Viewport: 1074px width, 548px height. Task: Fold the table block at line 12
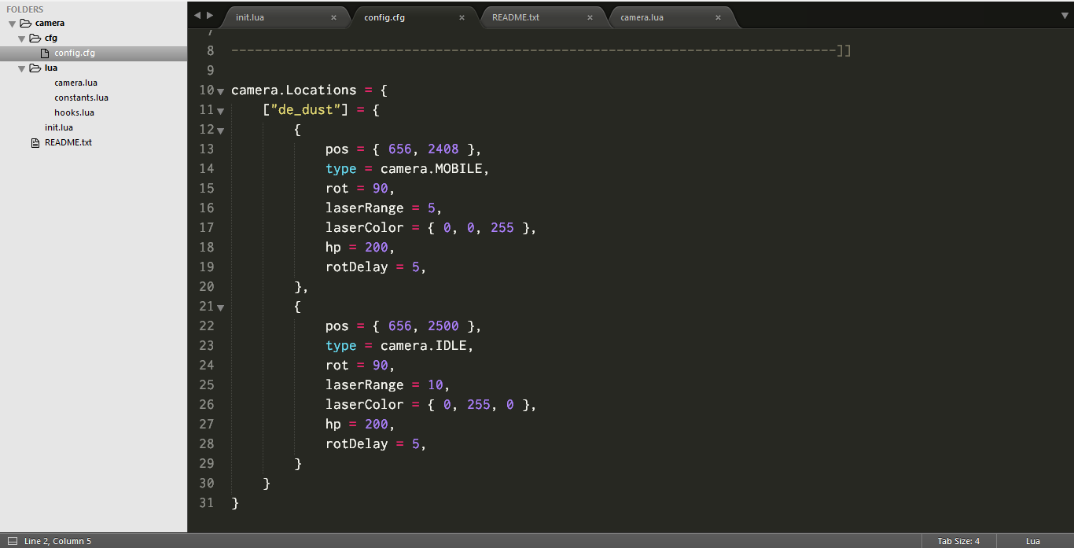[221, 131]
